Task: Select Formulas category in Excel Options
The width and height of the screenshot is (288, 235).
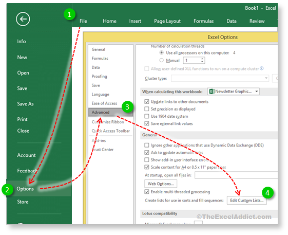Action: point(100,58)
